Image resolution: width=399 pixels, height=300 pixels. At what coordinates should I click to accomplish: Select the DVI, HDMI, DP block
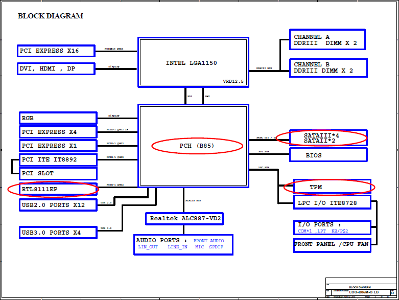[56, 68]
